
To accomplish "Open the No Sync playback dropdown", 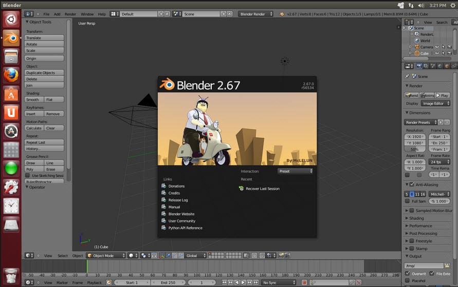I will point(279,282).
